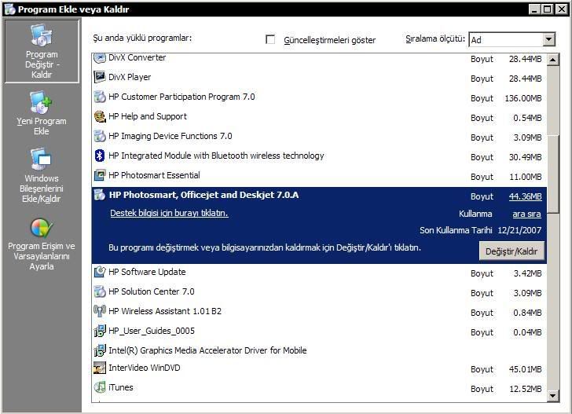Screen dimensions: 572x414
Task: Click the Bluetooth icon for HP Integrated Module
Action: point(100,156)
